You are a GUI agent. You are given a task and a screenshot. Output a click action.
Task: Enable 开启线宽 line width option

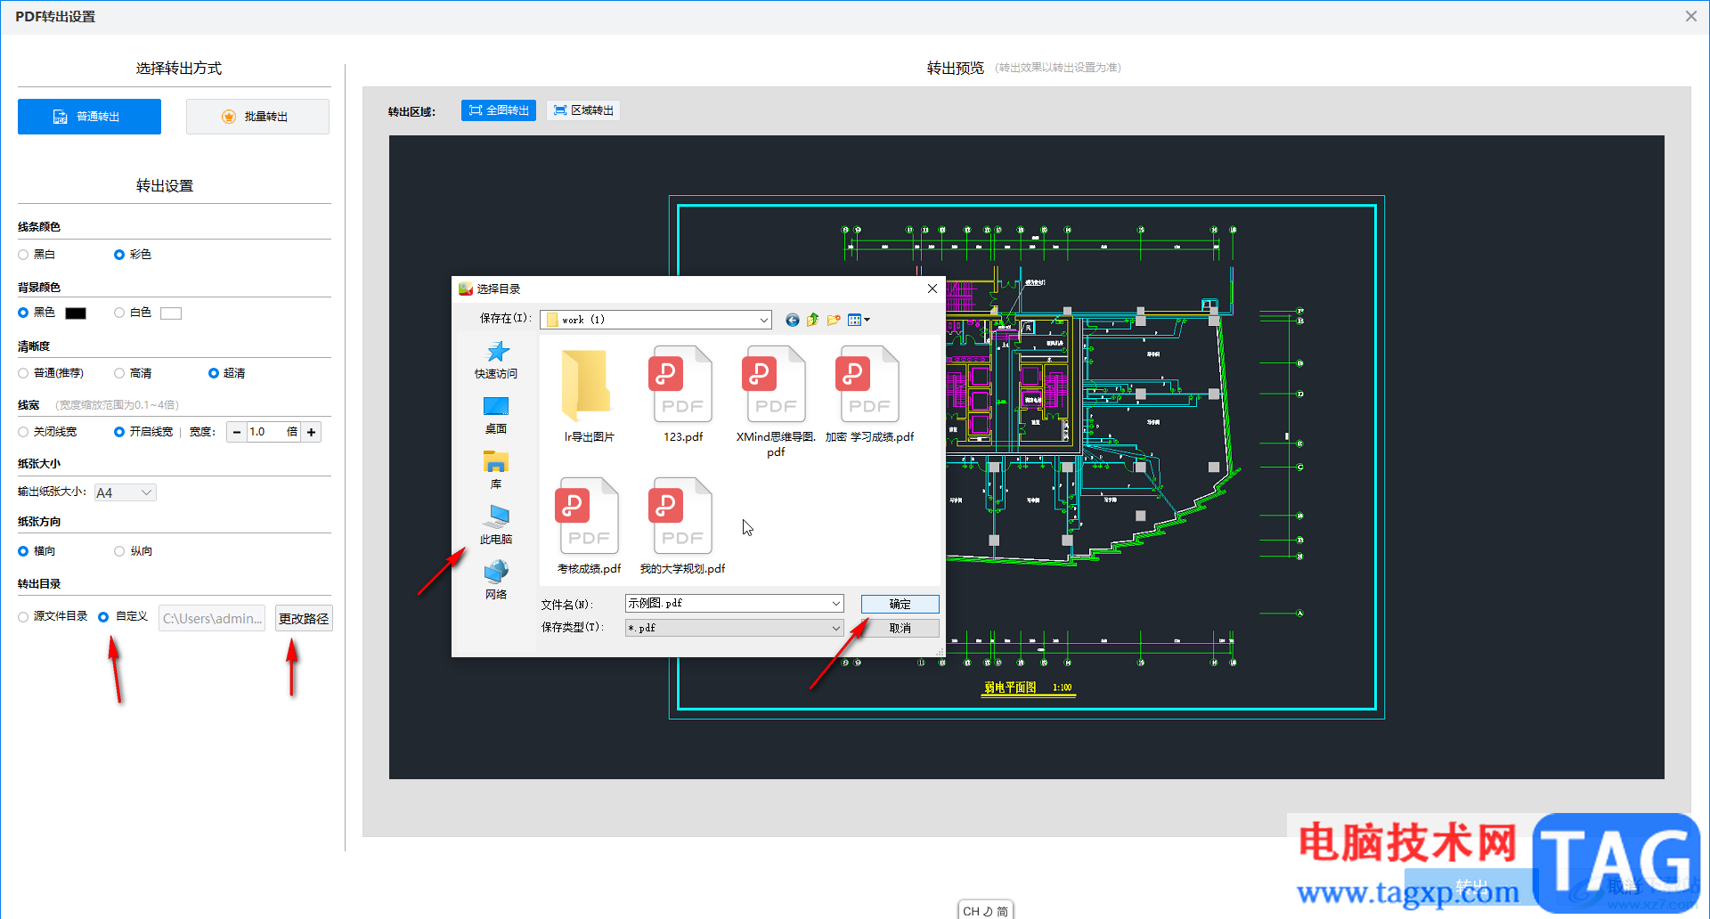click(143, 432)
